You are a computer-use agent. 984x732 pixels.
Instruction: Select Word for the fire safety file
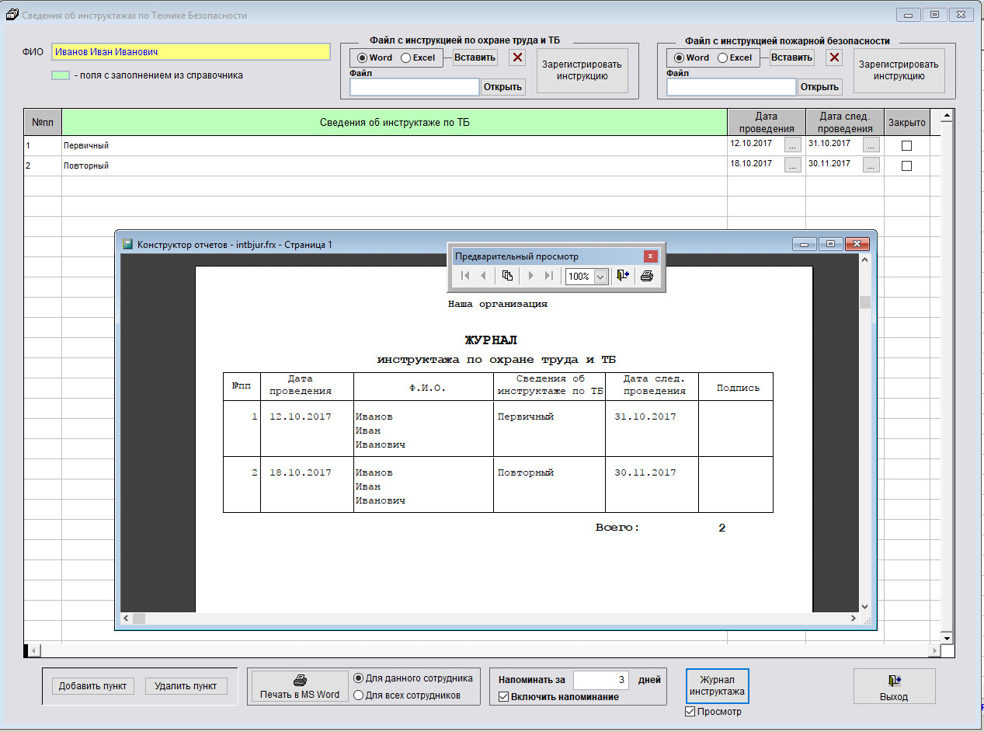point(692,58)
